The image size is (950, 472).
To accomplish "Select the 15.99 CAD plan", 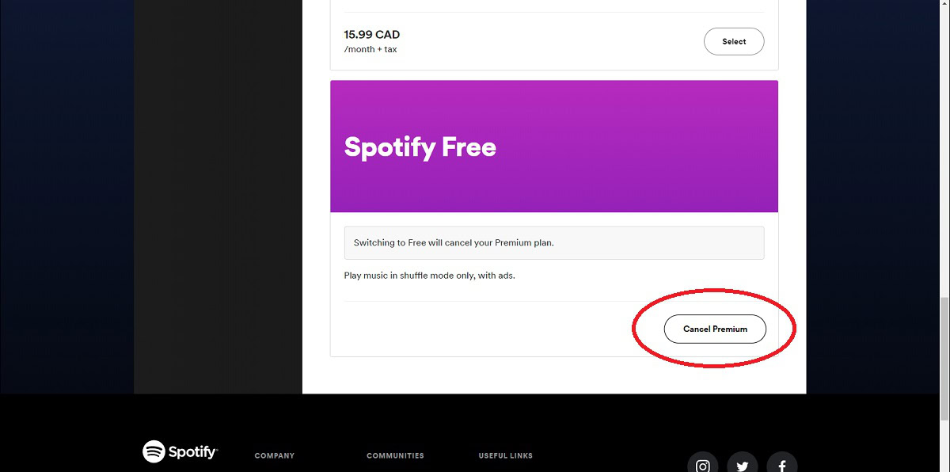I will click(x=733, y=41).
